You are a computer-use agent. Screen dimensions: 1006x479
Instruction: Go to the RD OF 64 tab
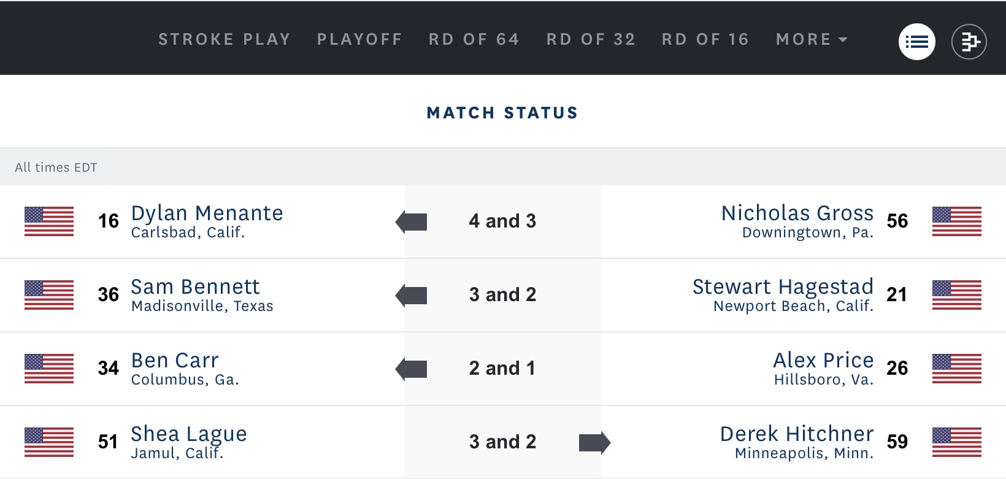click(474, 39)
